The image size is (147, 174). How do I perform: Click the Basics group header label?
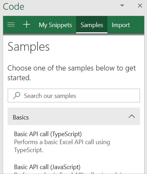coord(21,117)
